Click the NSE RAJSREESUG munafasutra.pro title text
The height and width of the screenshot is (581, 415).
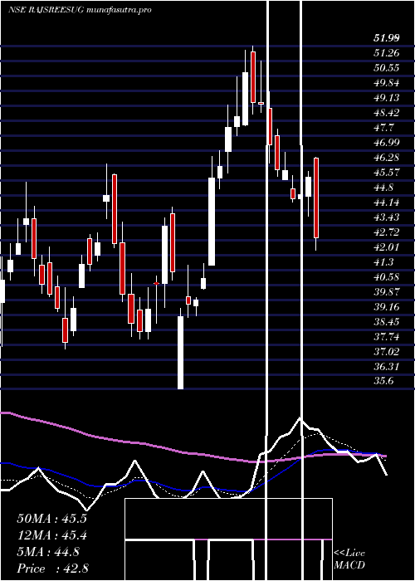80,10
